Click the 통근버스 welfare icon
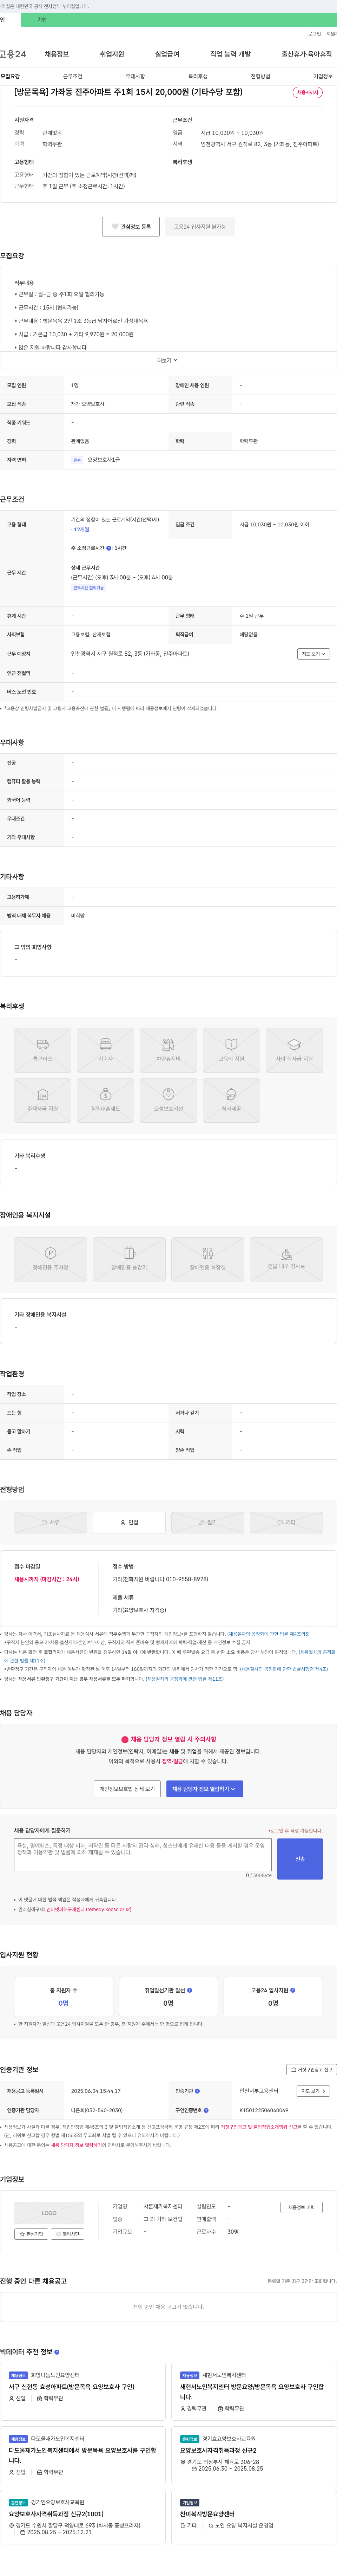The image size is (337, 2576). click(43, 1051)
